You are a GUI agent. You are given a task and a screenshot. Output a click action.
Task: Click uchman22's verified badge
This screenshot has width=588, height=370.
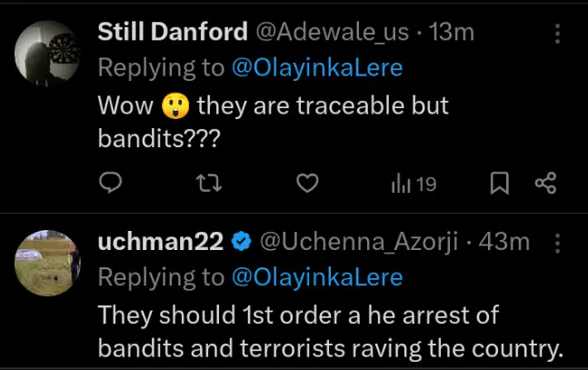point(242,242)
